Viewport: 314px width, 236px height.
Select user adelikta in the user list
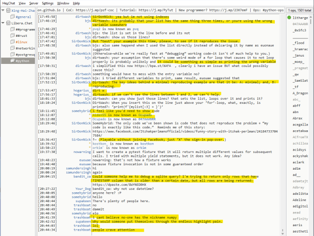pyautogui.click(x=300, y=194)
